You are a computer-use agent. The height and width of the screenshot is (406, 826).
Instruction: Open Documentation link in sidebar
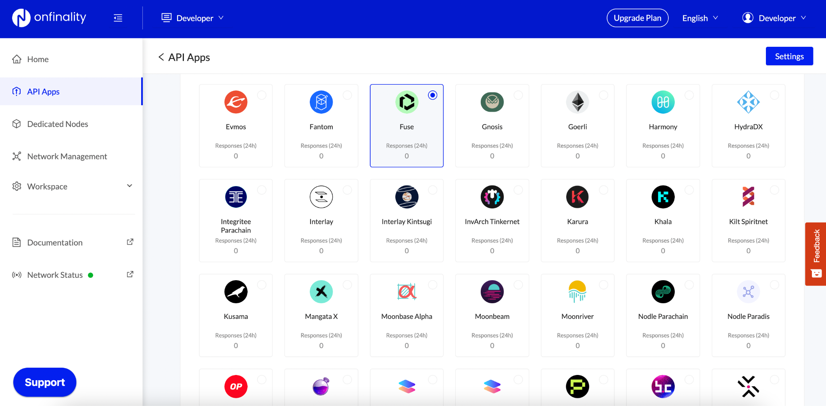[x=71, y=242]
